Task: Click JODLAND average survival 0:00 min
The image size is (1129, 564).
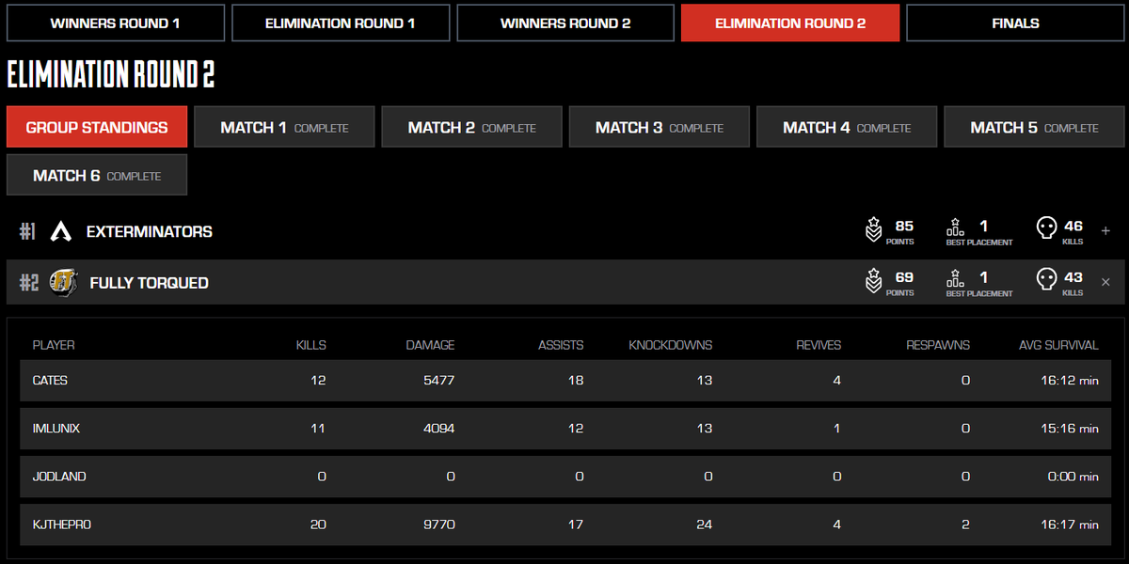Action: tap(1073, 477)
